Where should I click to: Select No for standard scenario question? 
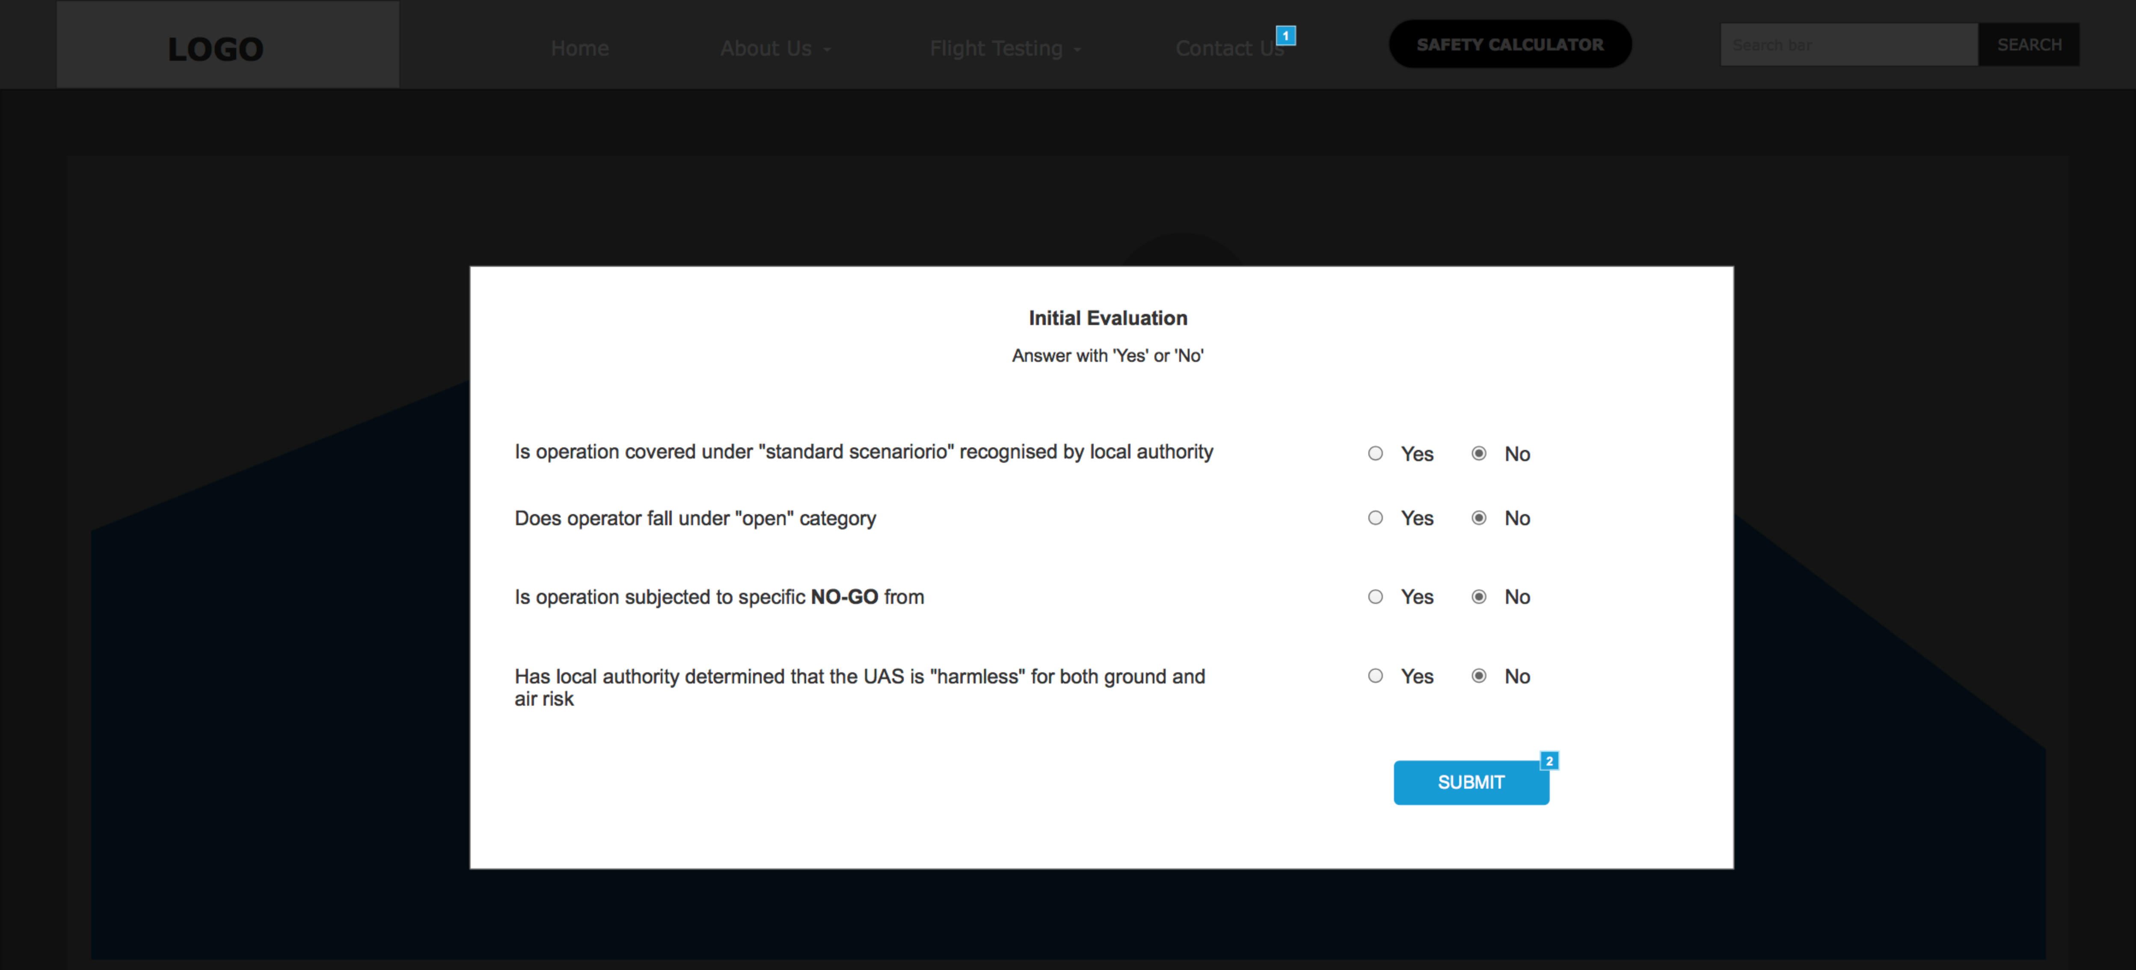tap(1478, 453)
